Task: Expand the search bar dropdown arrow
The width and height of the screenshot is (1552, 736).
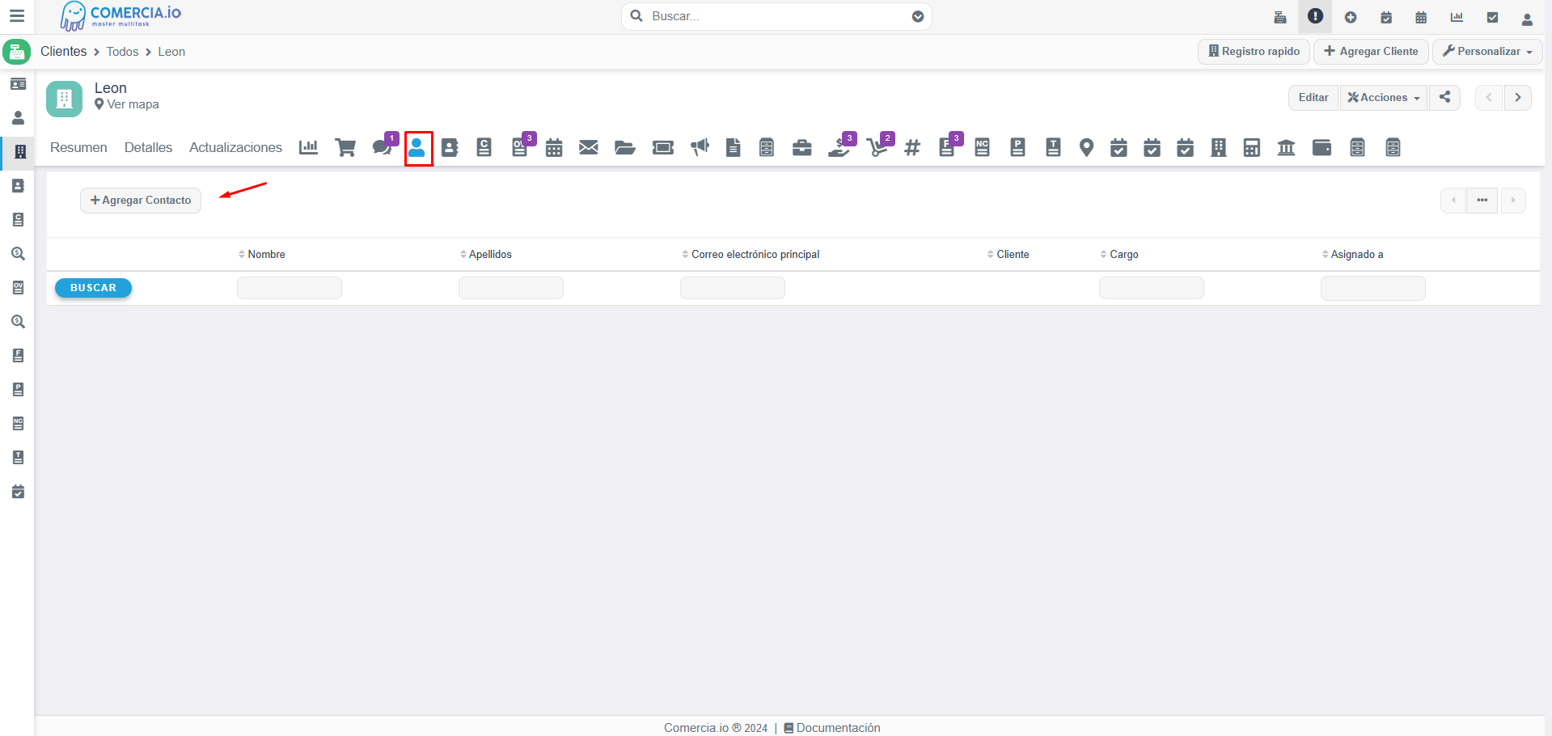Action: pos(918,16)
